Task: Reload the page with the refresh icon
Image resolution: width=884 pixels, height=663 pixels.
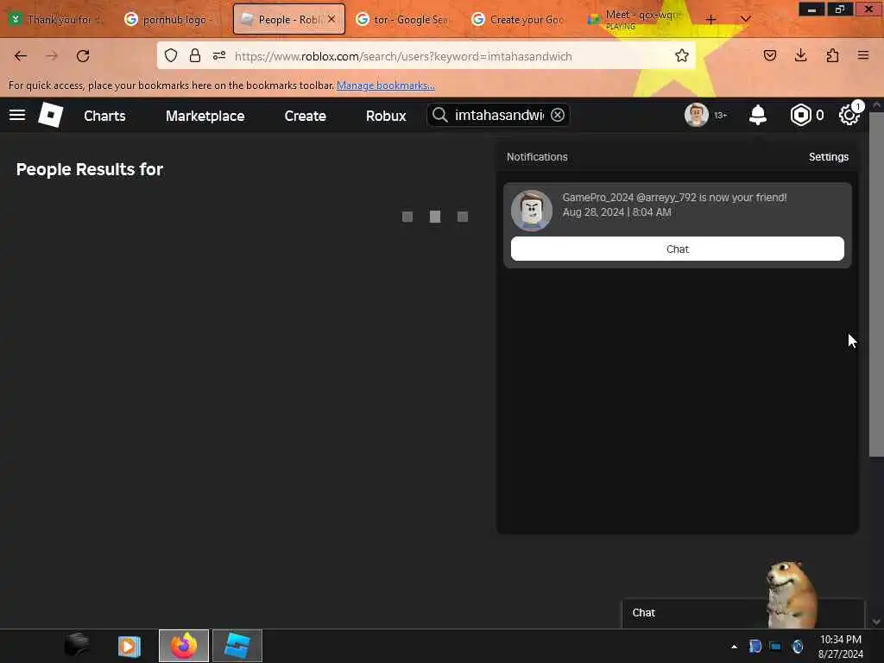Action: pyautogui.click(x=83, y=56)
